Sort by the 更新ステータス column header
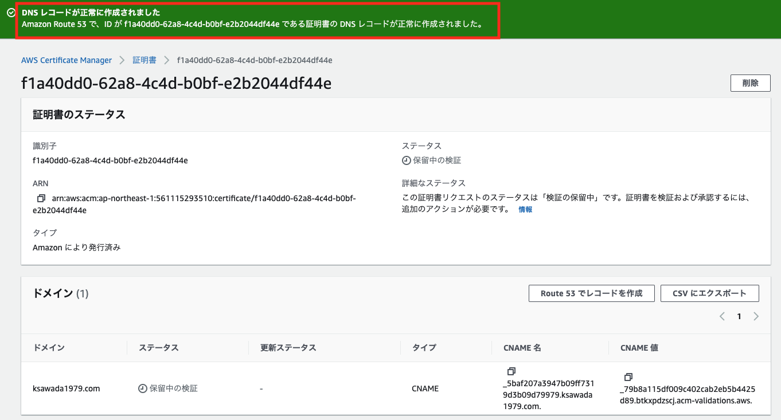 point(288,348)
